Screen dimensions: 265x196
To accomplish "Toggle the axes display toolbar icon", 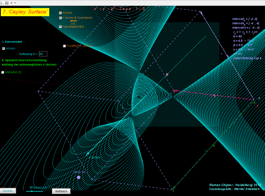I will pyautogui.click(x=3, y=3).
